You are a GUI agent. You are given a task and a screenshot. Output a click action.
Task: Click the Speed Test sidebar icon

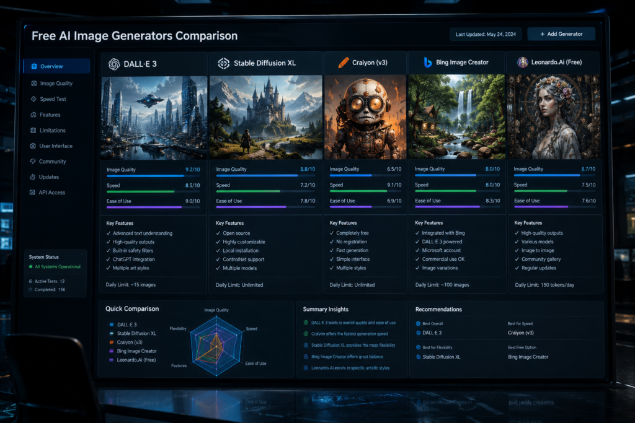[x=33, y=99]
